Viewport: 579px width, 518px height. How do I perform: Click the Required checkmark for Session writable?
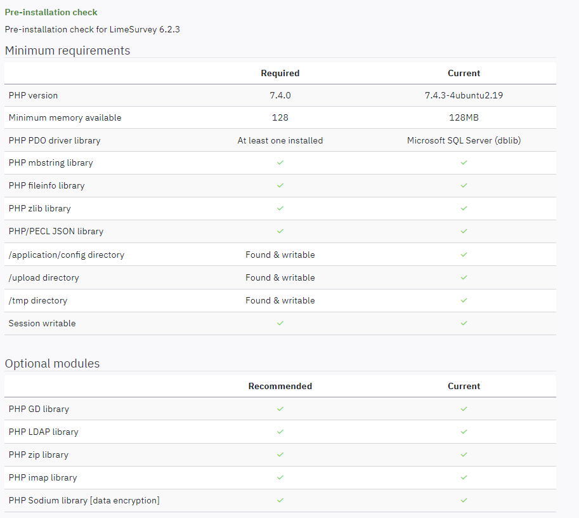coord(280,323)
